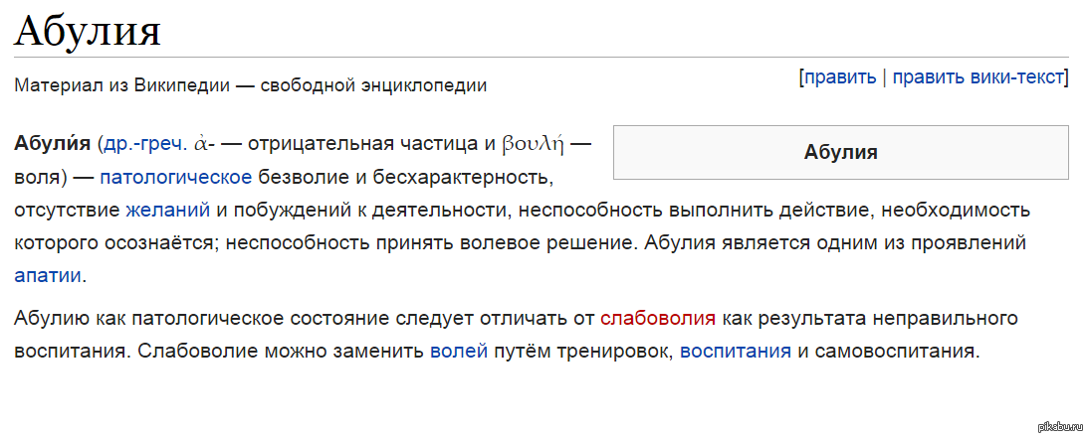Open the "апатии" link
The height and width of the screenshot is (438, 1088).
point(49,274)
